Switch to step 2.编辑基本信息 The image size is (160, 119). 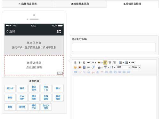(80, 4)
